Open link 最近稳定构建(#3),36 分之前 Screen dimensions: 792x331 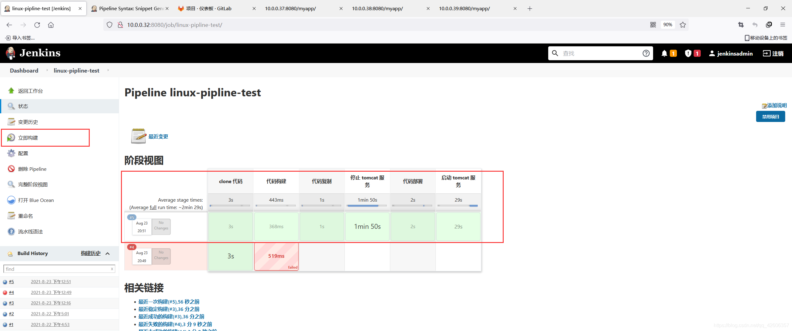[169, 309]
